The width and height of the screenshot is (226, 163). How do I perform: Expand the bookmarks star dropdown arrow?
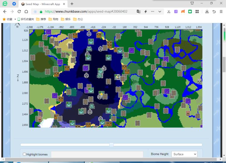15,19
